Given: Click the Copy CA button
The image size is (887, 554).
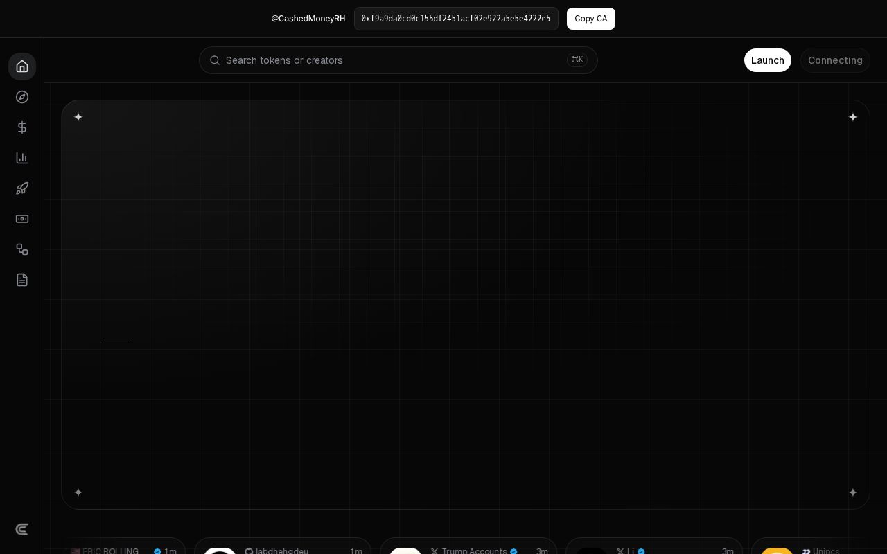Looking at the screenshot, I should click(x=591, y=19).
